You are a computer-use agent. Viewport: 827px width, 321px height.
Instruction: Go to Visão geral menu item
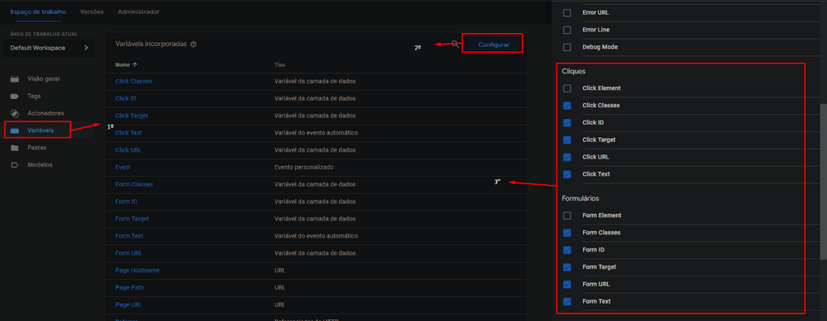click(44, 79)
